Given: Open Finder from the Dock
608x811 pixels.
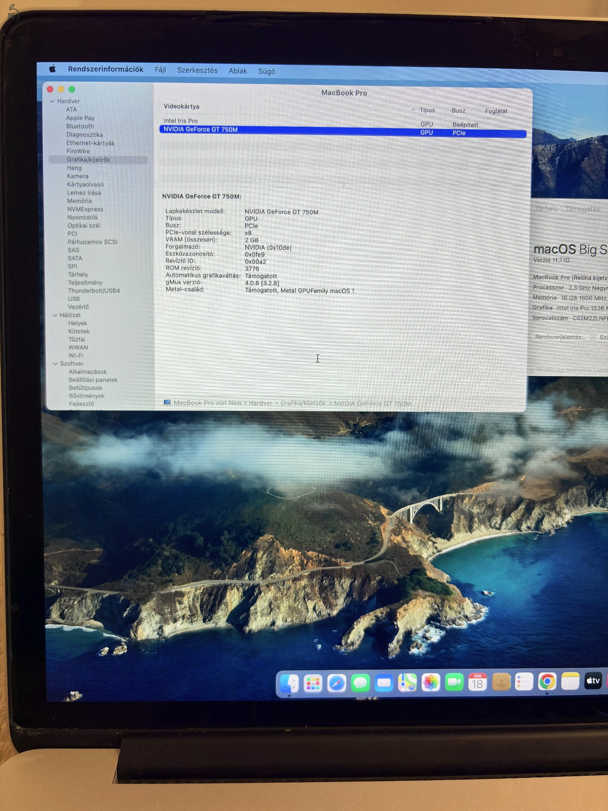Looking at the screenshot, I should click(289, 683).
